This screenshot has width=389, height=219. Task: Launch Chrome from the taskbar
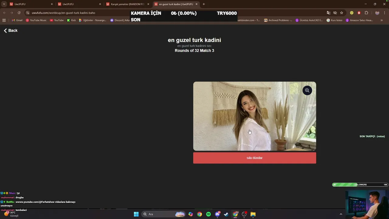click(x=199, y=214)
